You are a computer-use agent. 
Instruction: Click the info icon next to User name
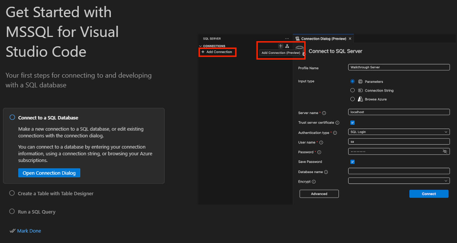click(x=321, y=143)
